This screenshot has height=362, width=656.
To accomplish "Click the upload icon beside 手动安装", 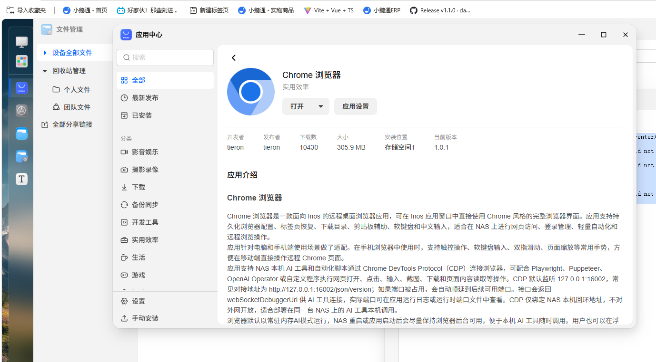I will pos(124,318).
